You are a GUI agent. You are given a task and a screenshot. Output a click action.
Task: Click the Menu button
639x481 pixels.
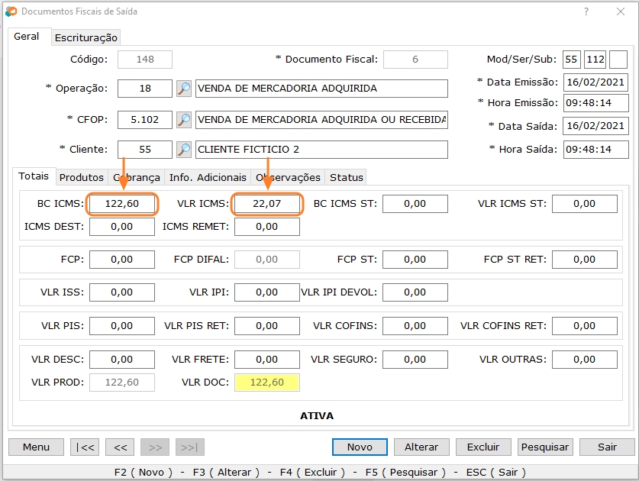37,447
